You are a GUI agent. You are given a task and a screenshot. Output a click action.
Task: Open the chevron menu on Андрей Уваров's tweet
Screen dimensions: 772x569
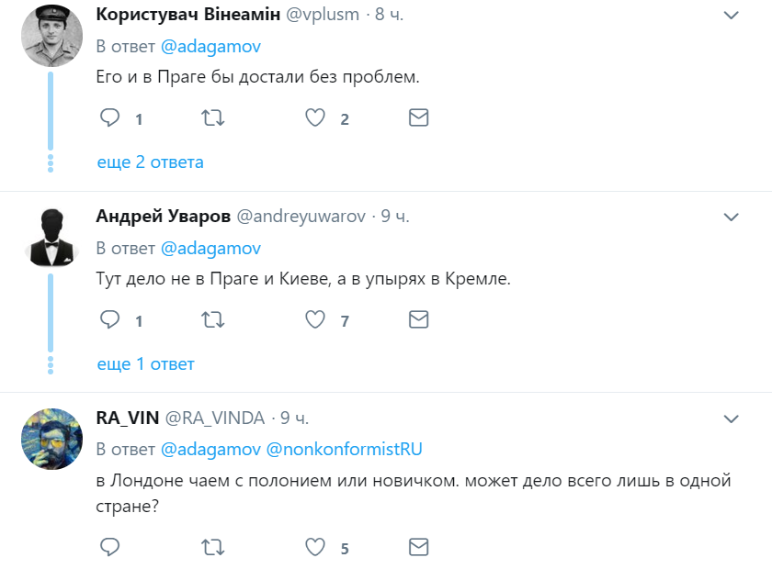[732, 218]
